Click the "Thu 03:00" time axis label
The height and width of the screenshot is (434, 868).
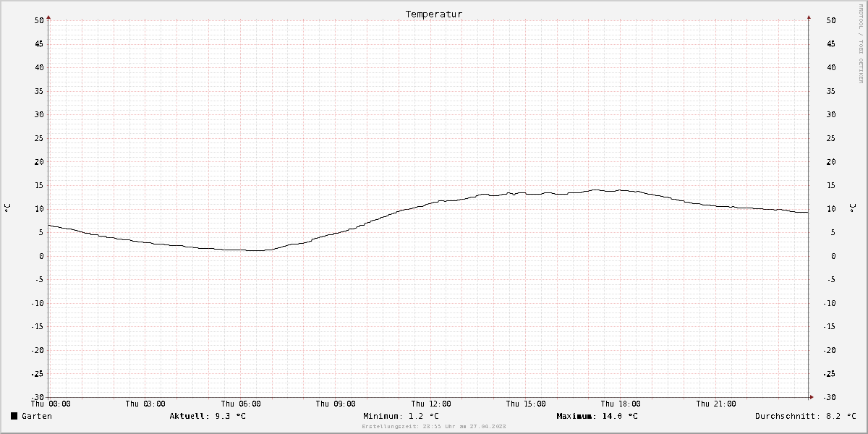(x=145, y=404)
